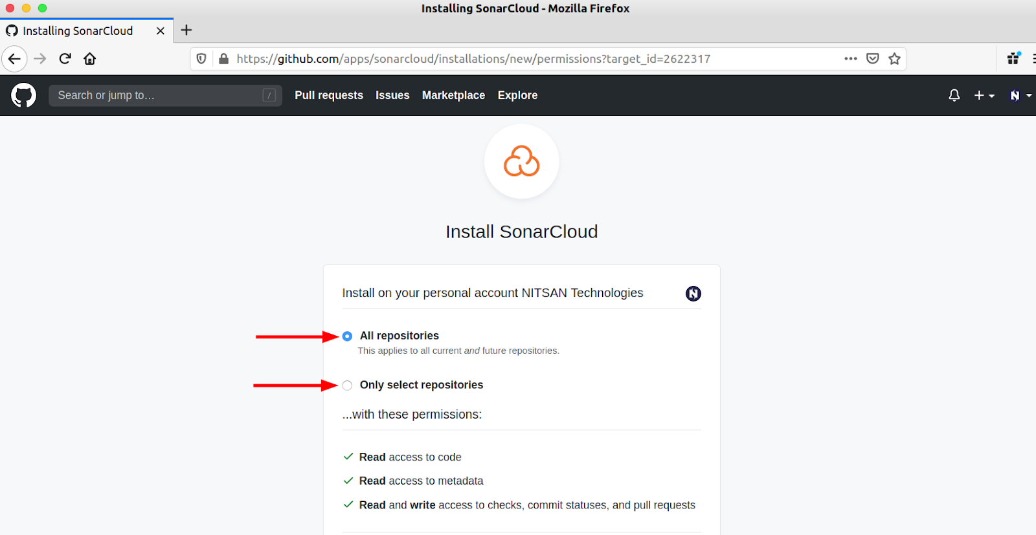Open Issues in GitHub header
This screenshot has height=535, width=1036.
(x=392, y=95)
